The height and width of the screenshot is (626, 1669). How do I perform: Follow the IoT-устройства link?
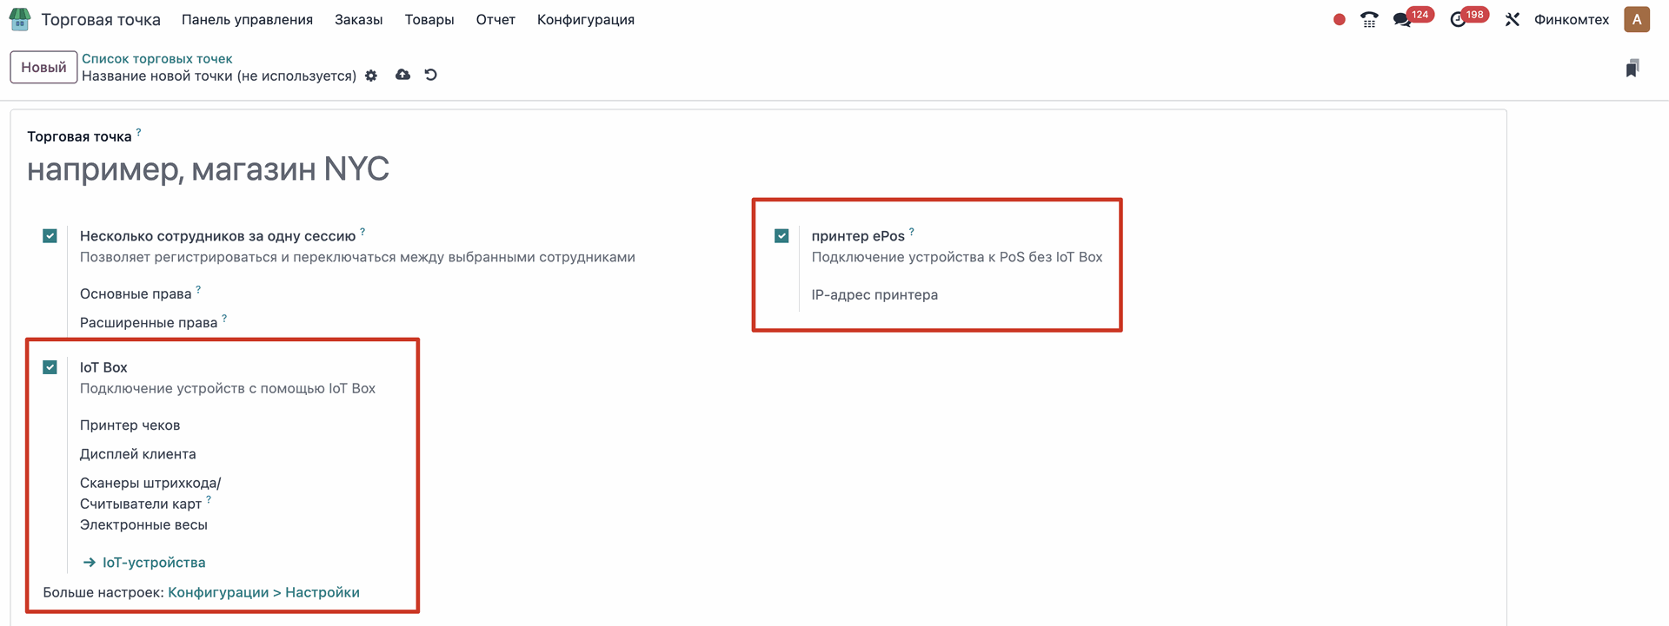point(154,563)
